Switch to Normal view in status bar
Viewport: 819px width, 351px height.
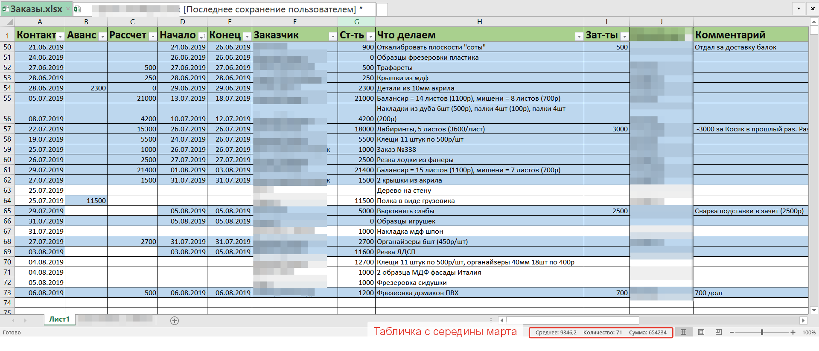684,332
